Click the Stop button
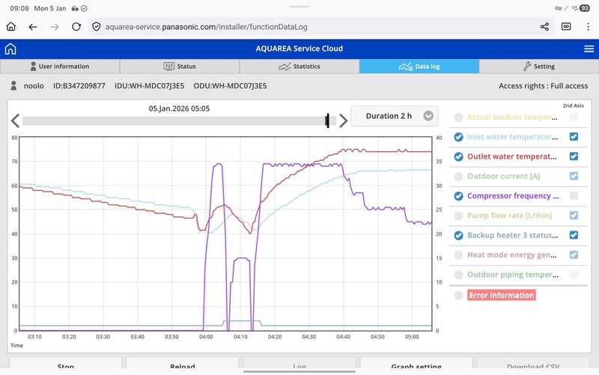The width and height of the screenshot is (599, 375). click(x=66, y=363)
